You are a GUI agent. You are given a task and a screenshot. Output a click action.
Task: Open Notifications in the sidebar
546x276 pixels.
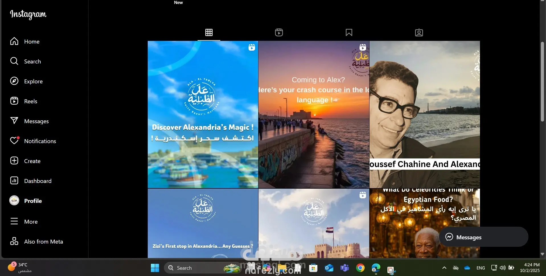coord(40,141)
